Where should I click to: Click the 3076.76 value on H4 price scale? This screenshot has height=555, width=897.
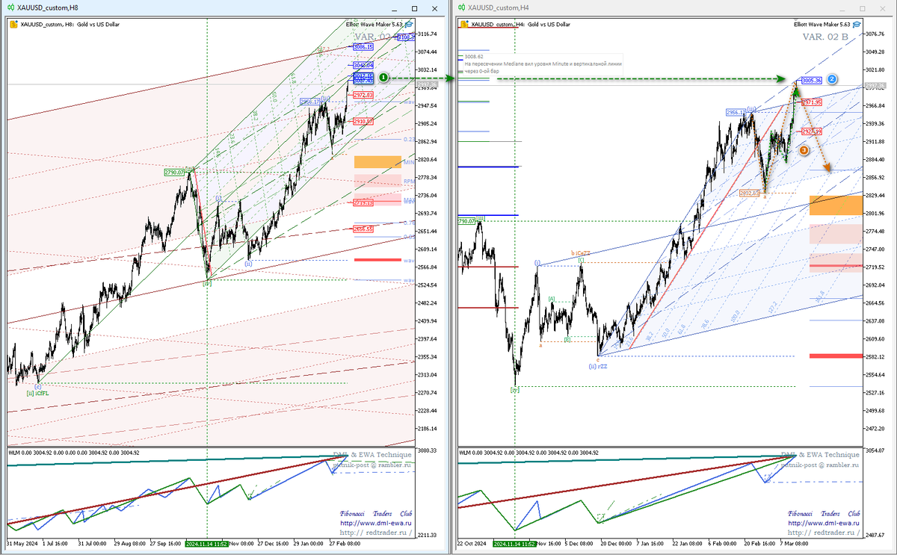[x=876, y=34]
